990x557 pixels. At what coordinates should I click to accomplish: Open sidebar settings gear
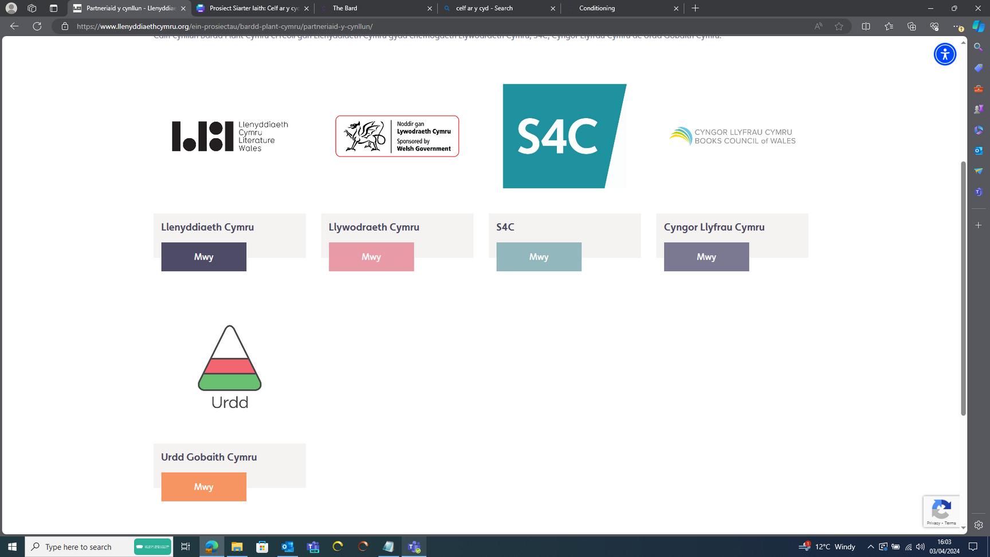click(x=979, y=525)
